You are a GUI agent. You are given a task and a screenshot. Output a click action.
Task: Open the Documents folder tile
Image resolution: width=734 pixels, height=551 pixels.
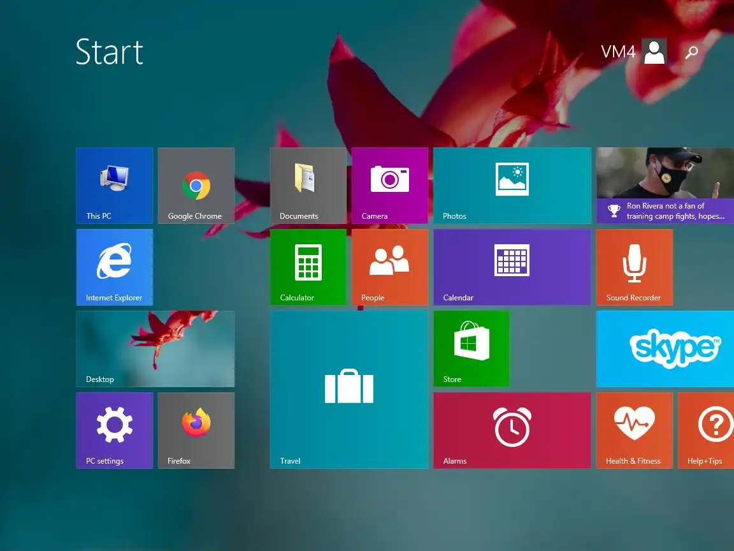pos(308,186)
